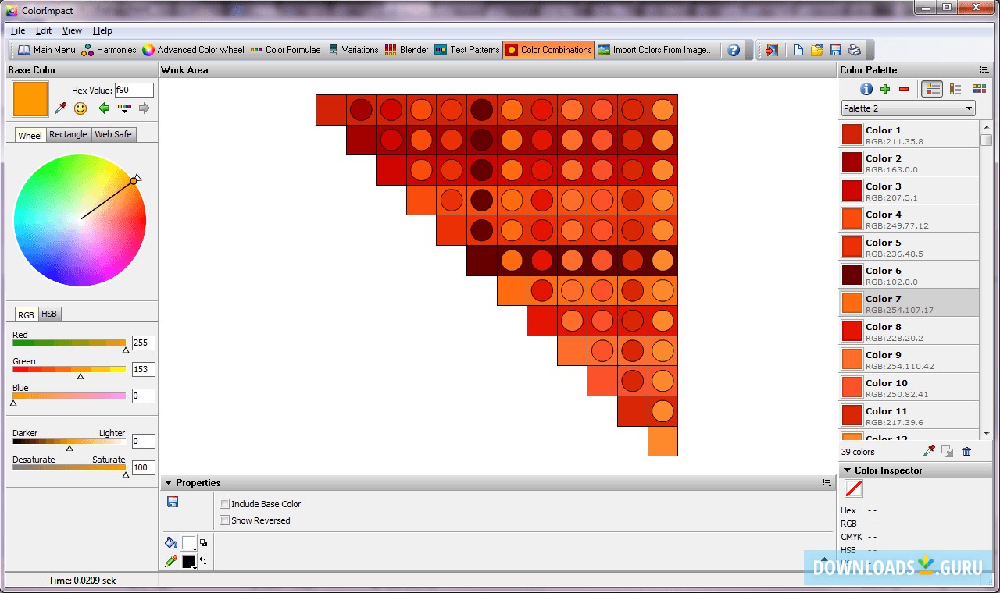Open the Harmonies view
Viewport: 1000px width, 593px height.
pyautogui.click(x=109, y=50)
